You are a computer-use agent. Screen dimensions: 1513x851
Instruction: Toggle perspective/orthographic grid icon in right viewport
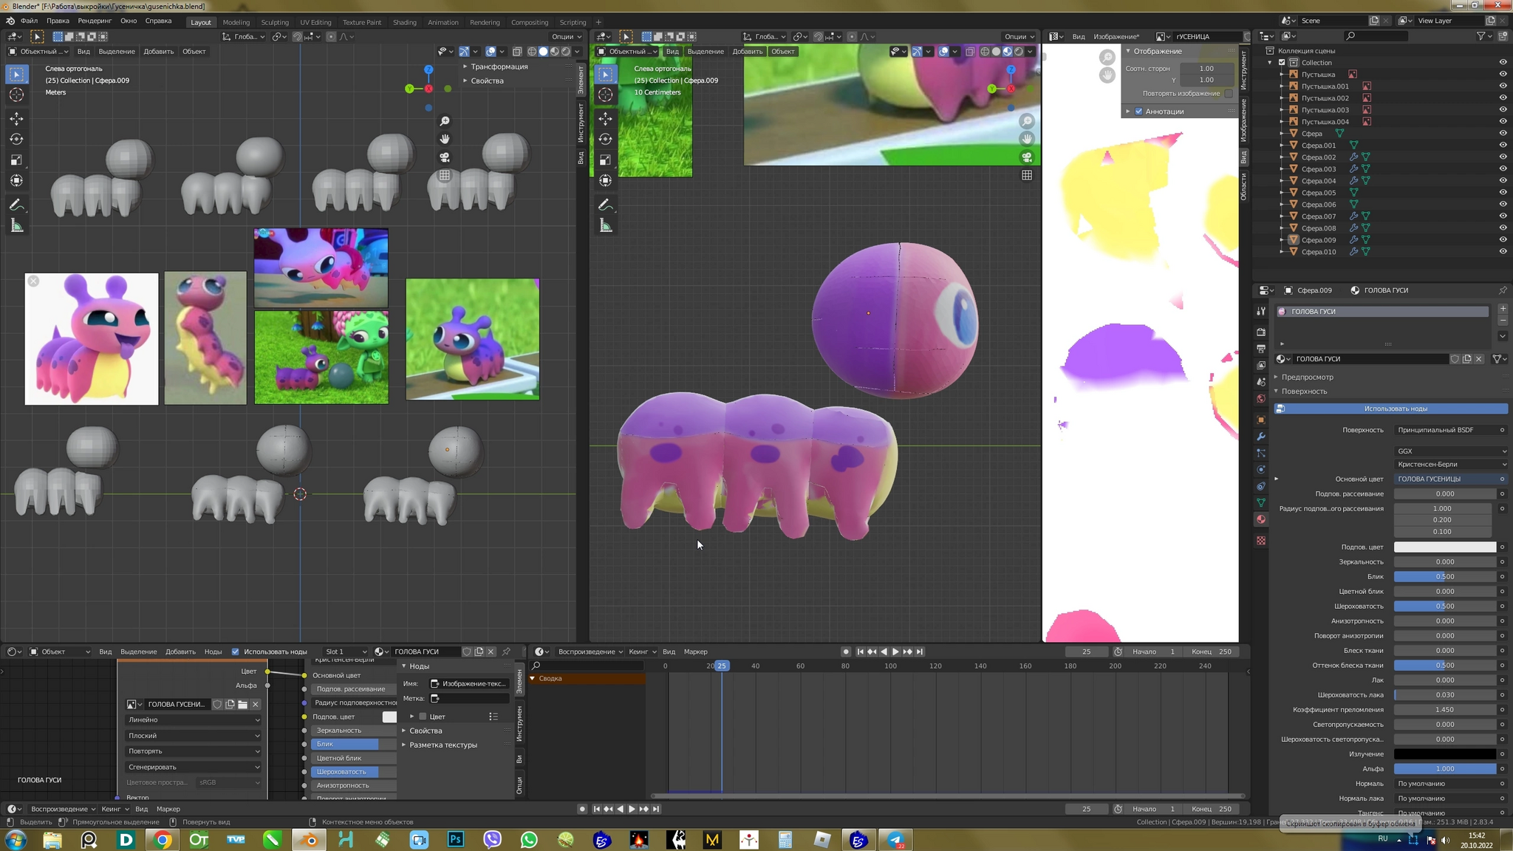(x=1027, y=175)
